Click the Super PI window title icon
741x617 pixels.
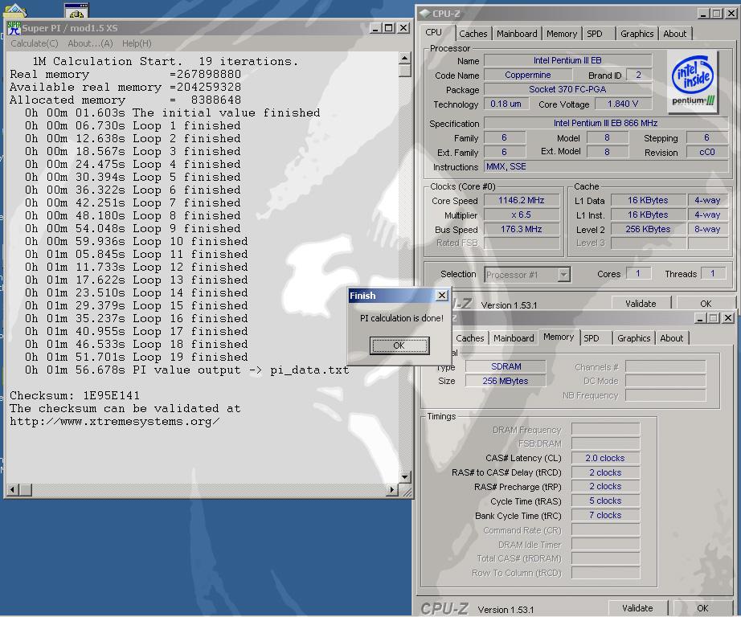(14, 28)
